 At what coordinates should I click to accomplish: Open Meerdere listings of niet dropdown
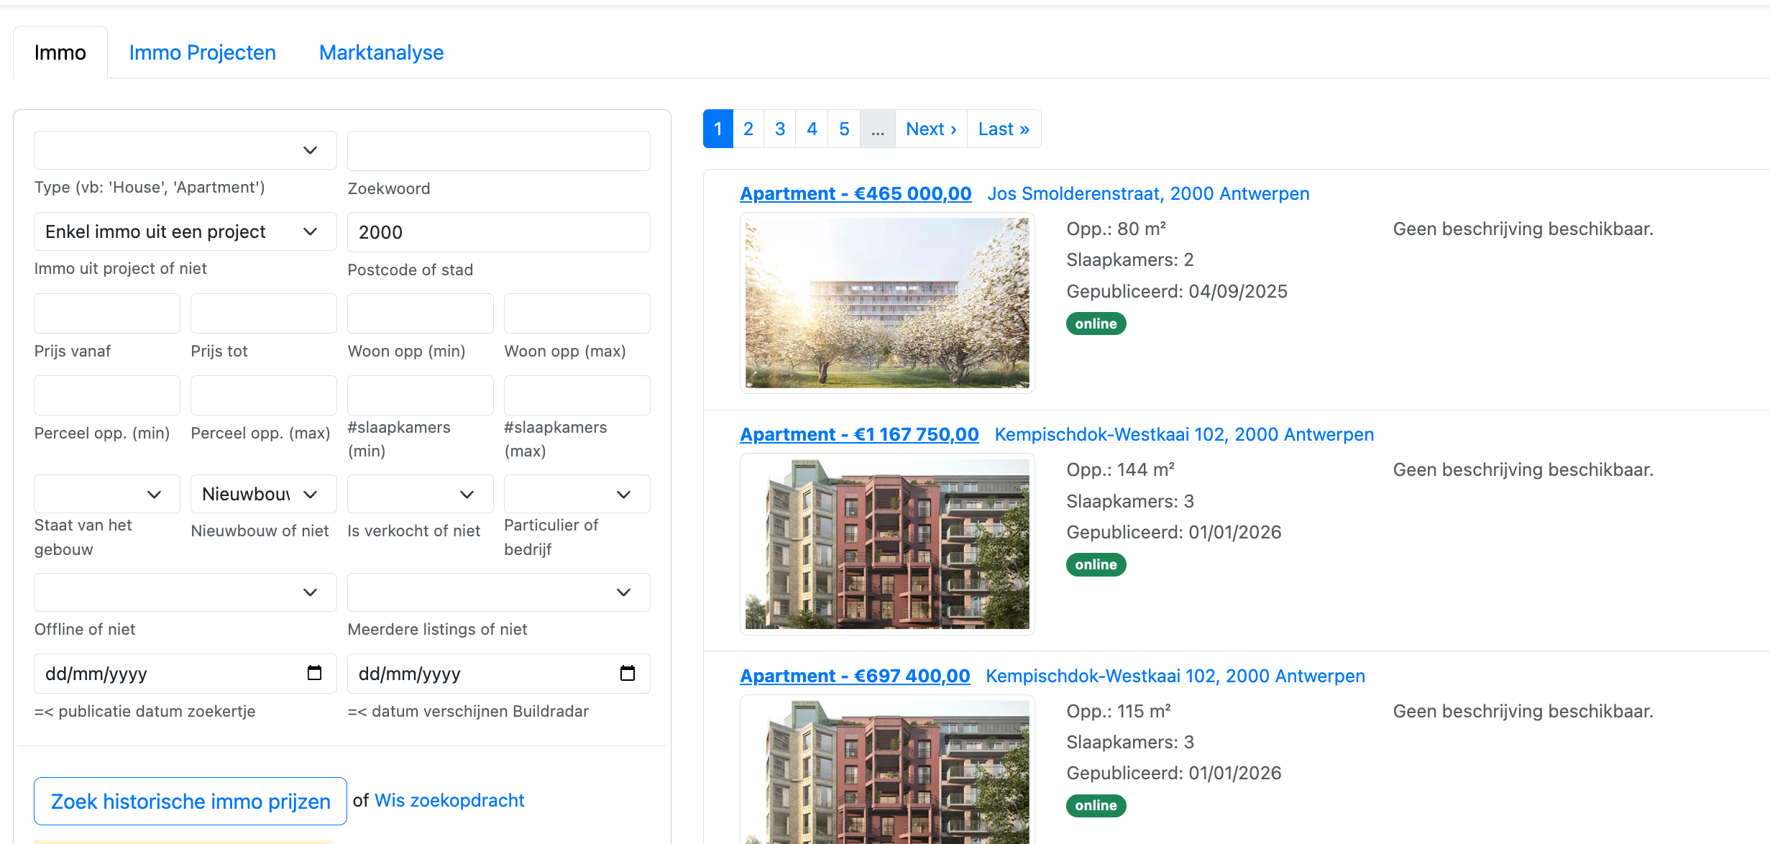coord(498,592)
